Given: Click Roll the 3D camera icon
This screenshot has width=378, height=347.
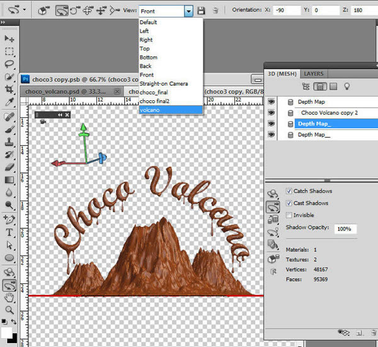Looking at the screenshot, I should pos(75,10).
